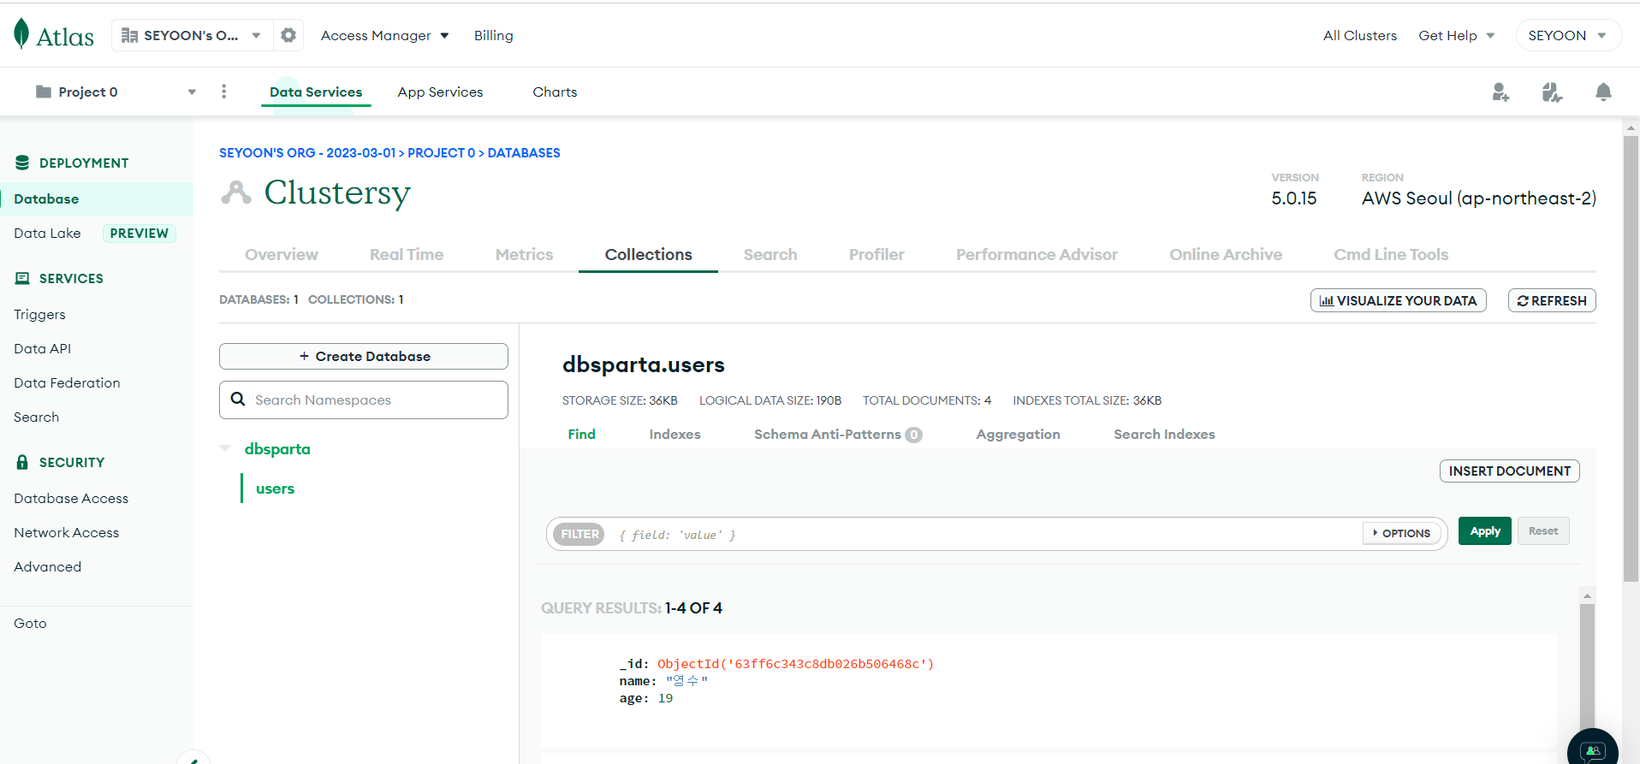Switch to the App Services tab

click(440, 92)
